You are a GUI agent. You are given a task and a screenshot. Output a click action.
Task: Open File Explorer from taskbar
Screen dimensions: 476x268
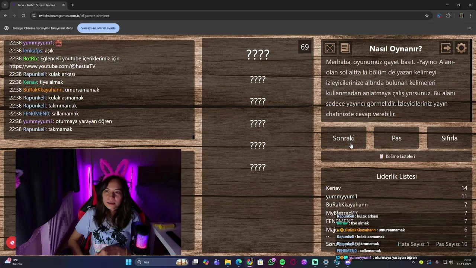point(228,262)
